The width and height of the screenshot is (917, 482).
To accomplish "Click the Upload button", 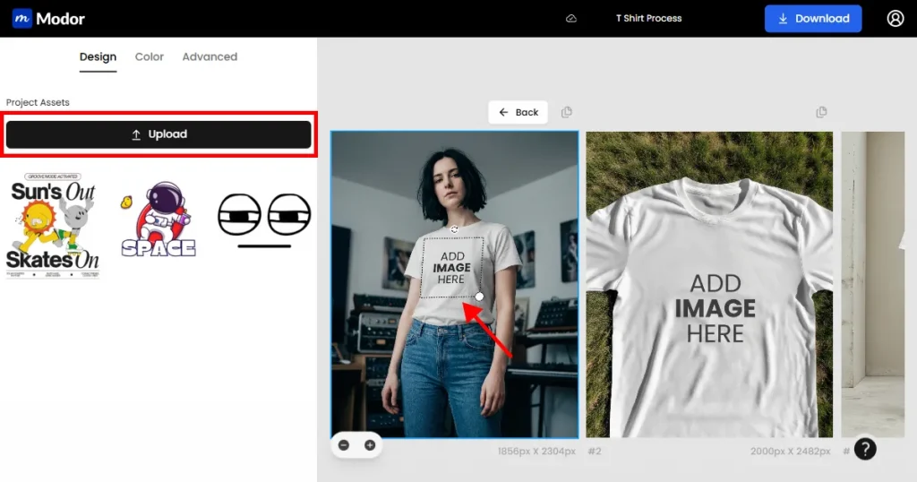I will tap(159, 134).
